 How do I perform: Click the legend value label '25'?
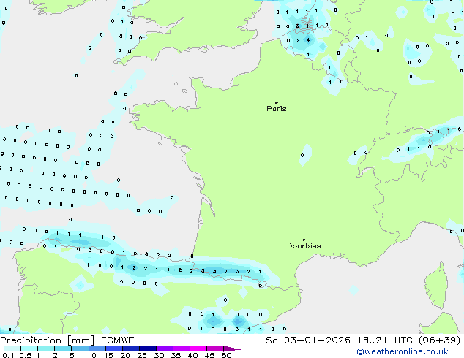pyautogui.click(x=142, y=355)
